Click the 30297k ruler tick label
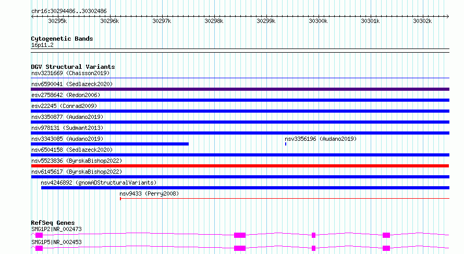This screenshot has width=464, height=254. 162,21
